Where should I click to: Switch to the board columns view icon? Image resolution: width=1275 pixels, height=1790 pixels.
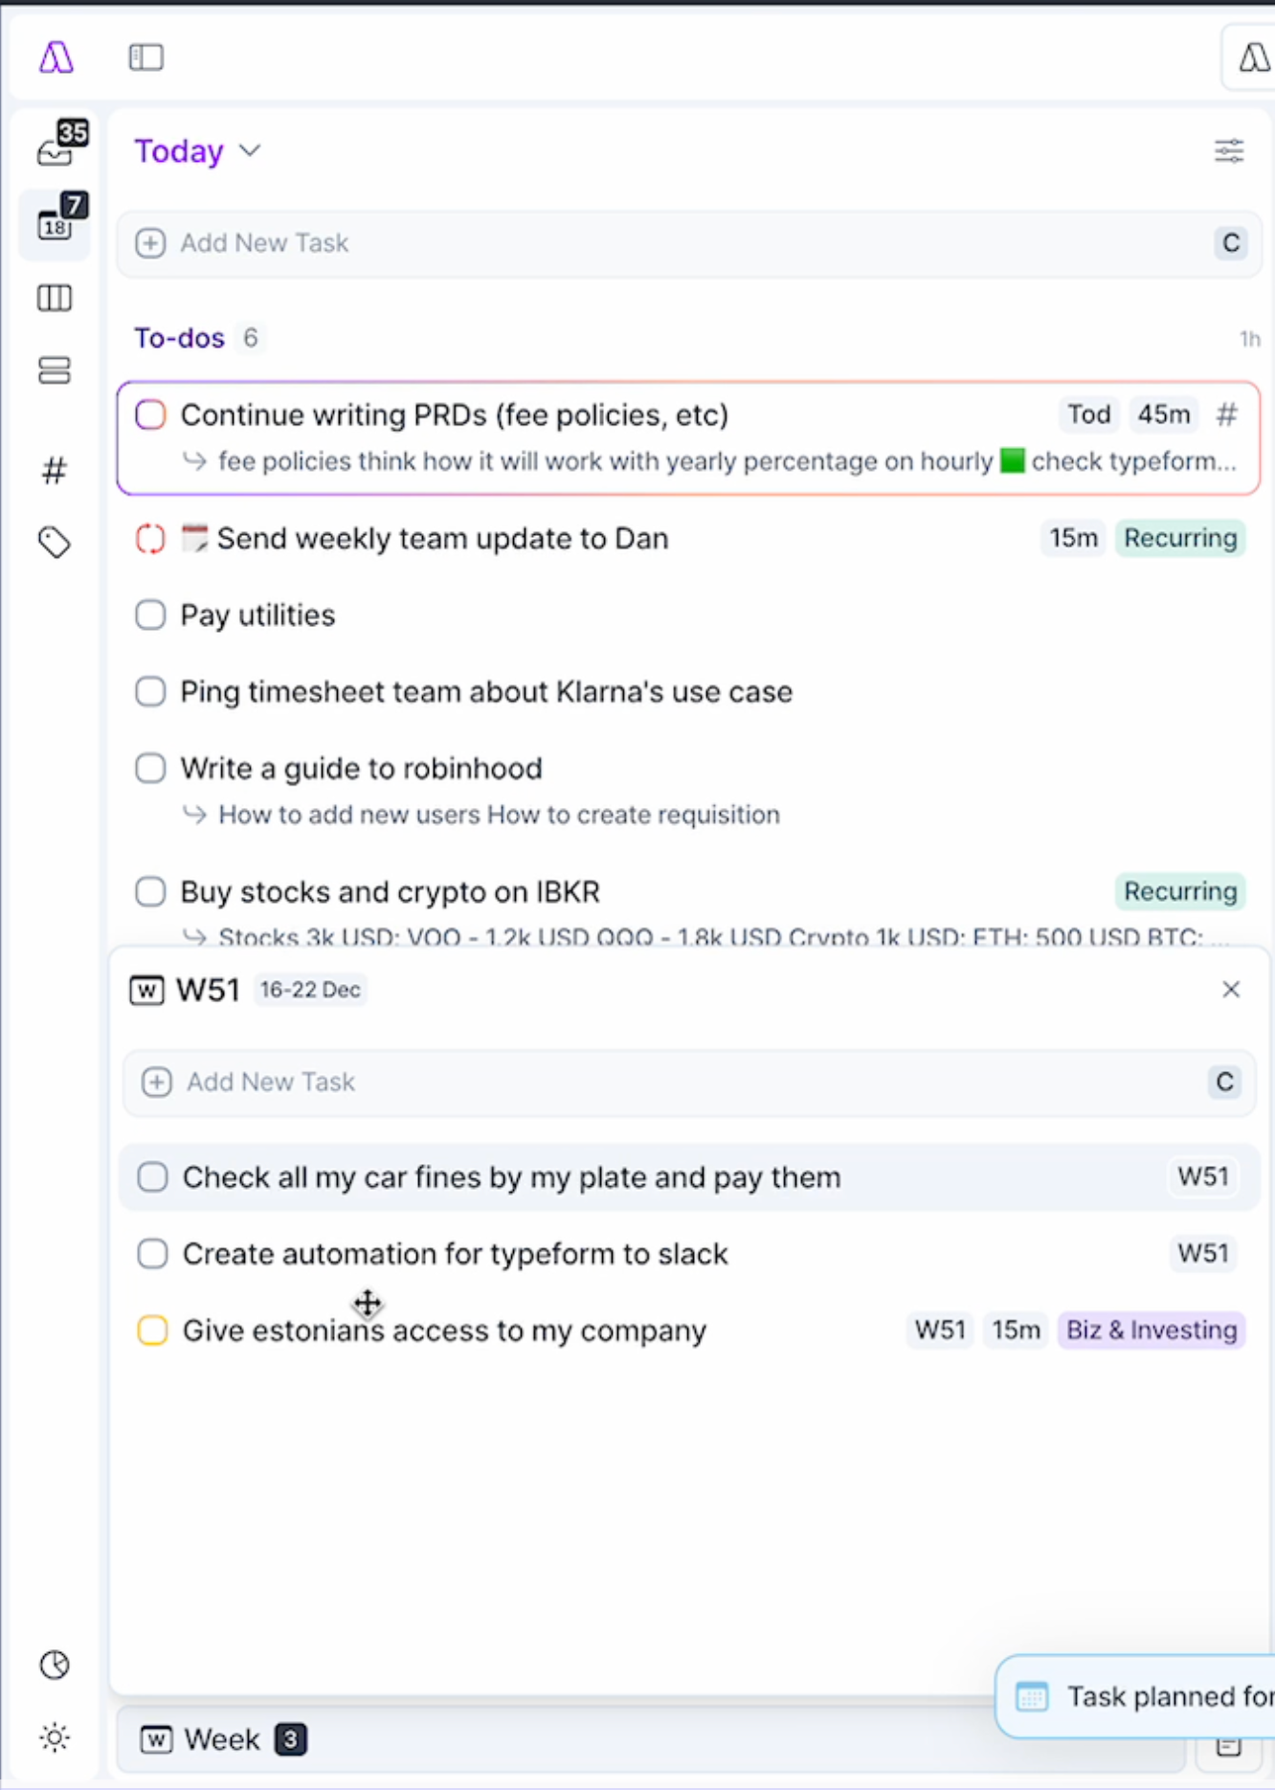(x=55, y=299)
